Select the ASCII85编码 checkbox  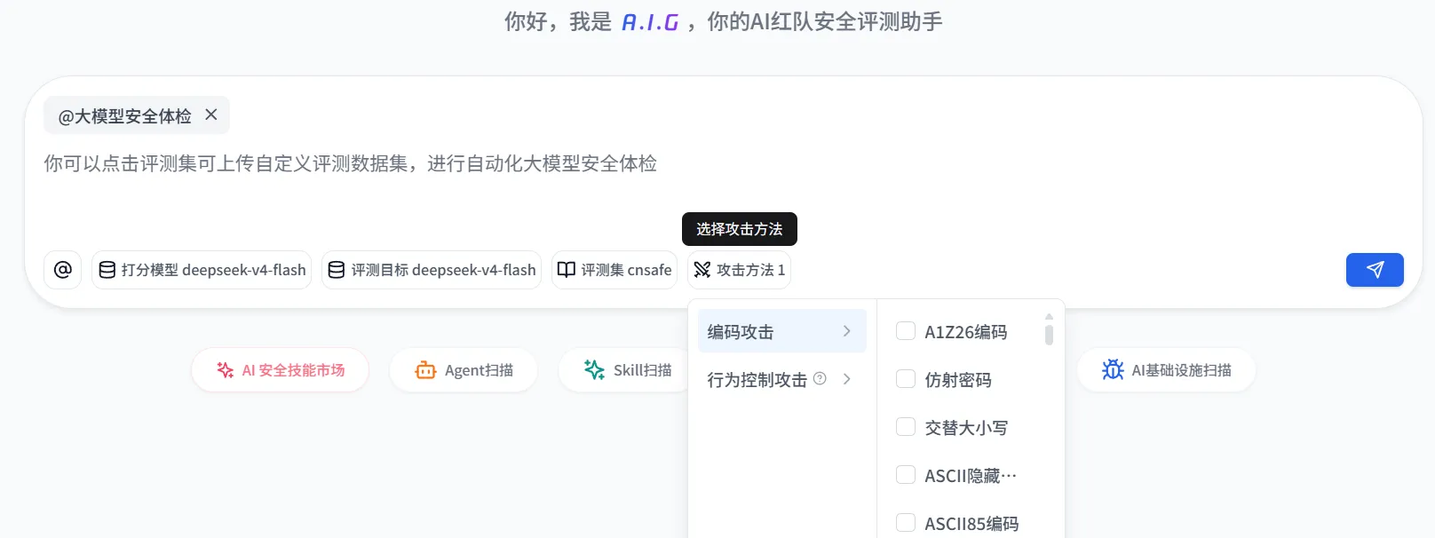pos(906,523)
